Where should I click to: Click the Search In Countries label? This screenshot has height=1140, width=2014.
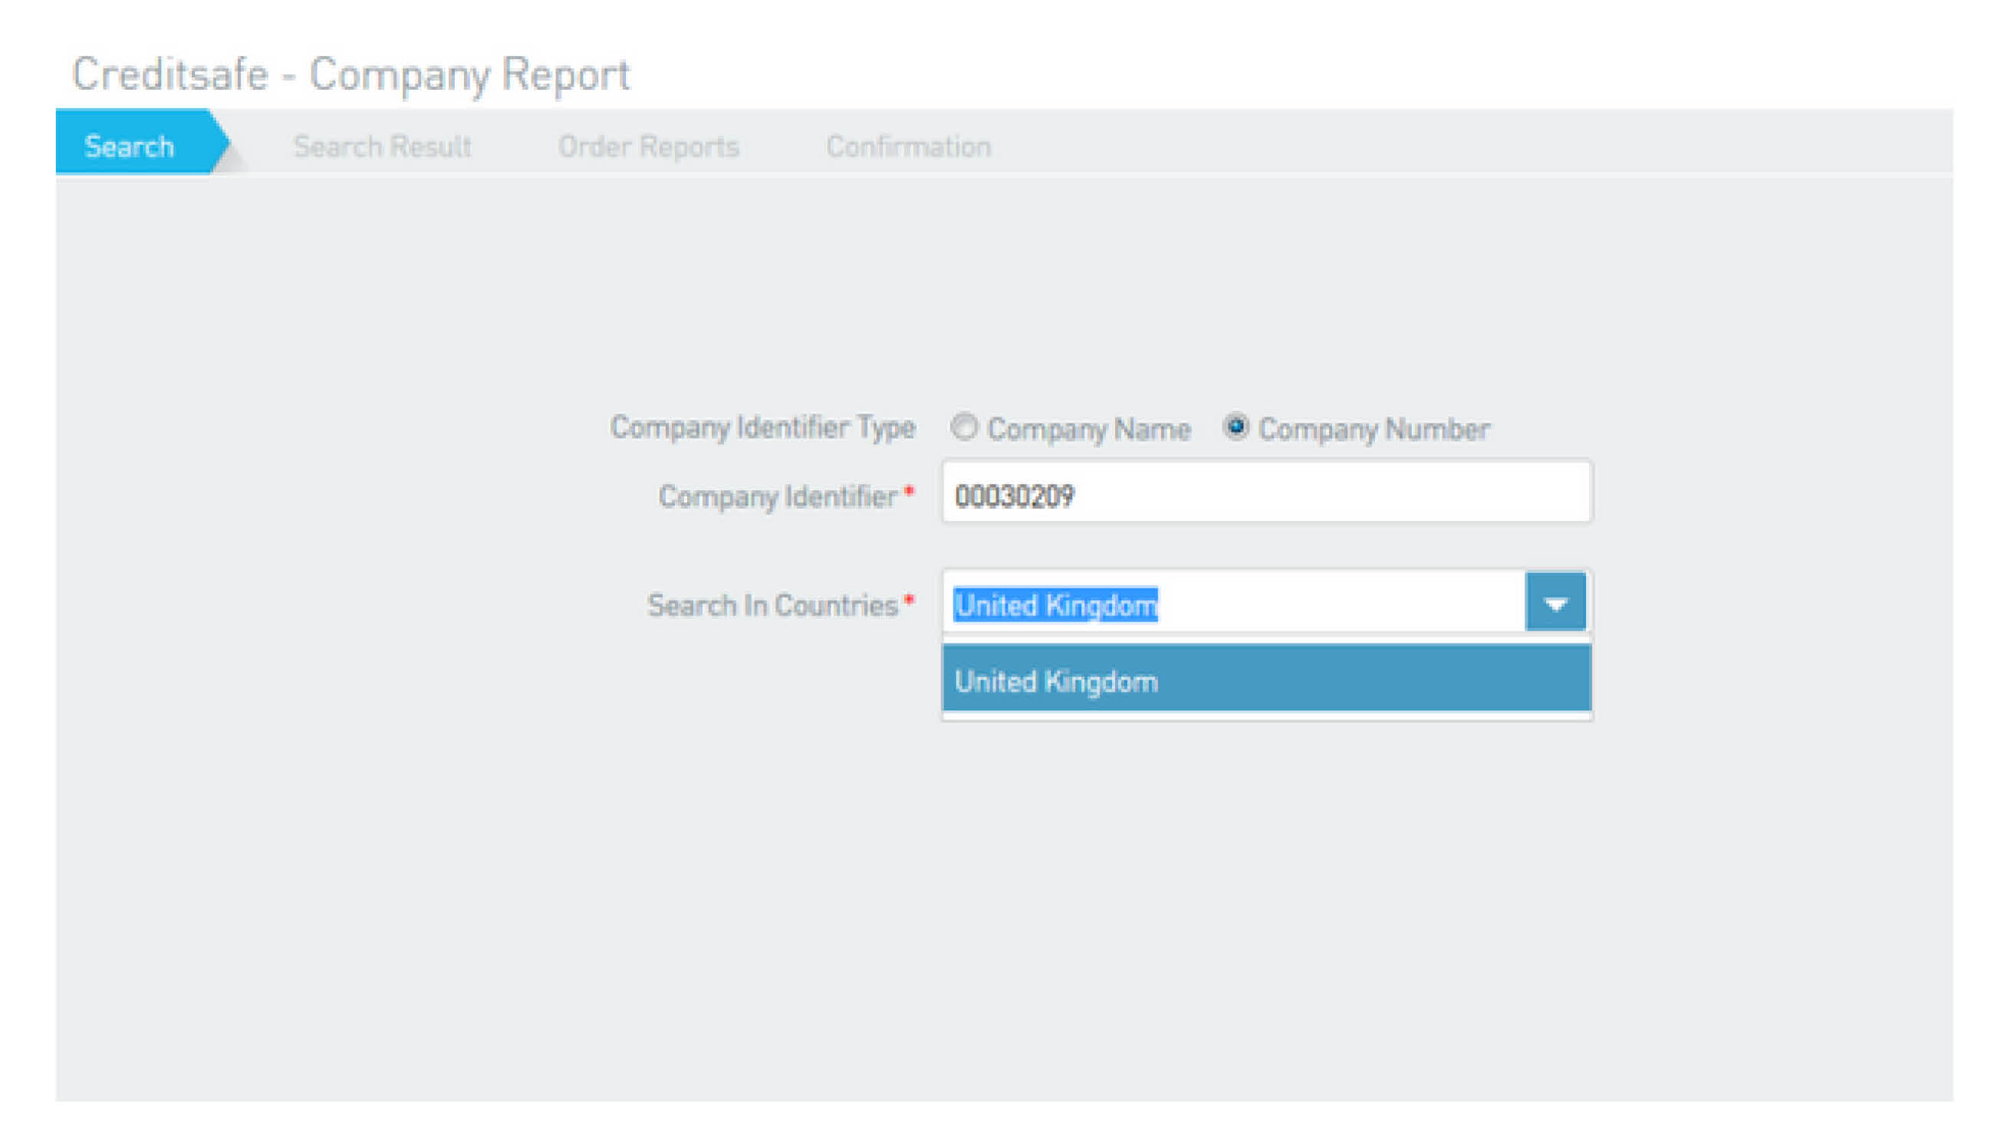(x=772, y=605)
